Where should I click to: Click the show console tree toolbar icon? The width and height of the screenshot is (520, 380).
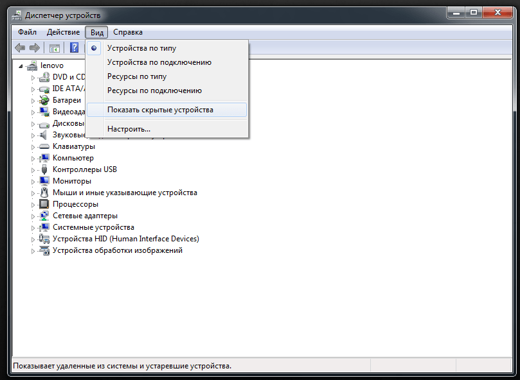(55, 47)
